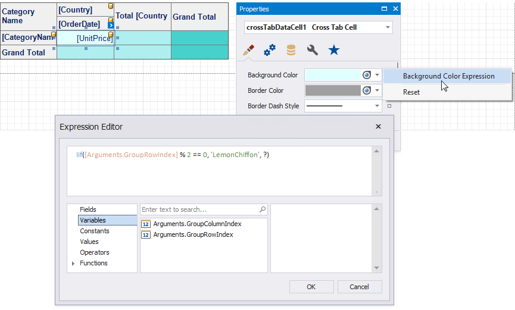Click the 'Enter text to search' field
The width and height of the screenshot is (515, 310).
pos(199,209)
